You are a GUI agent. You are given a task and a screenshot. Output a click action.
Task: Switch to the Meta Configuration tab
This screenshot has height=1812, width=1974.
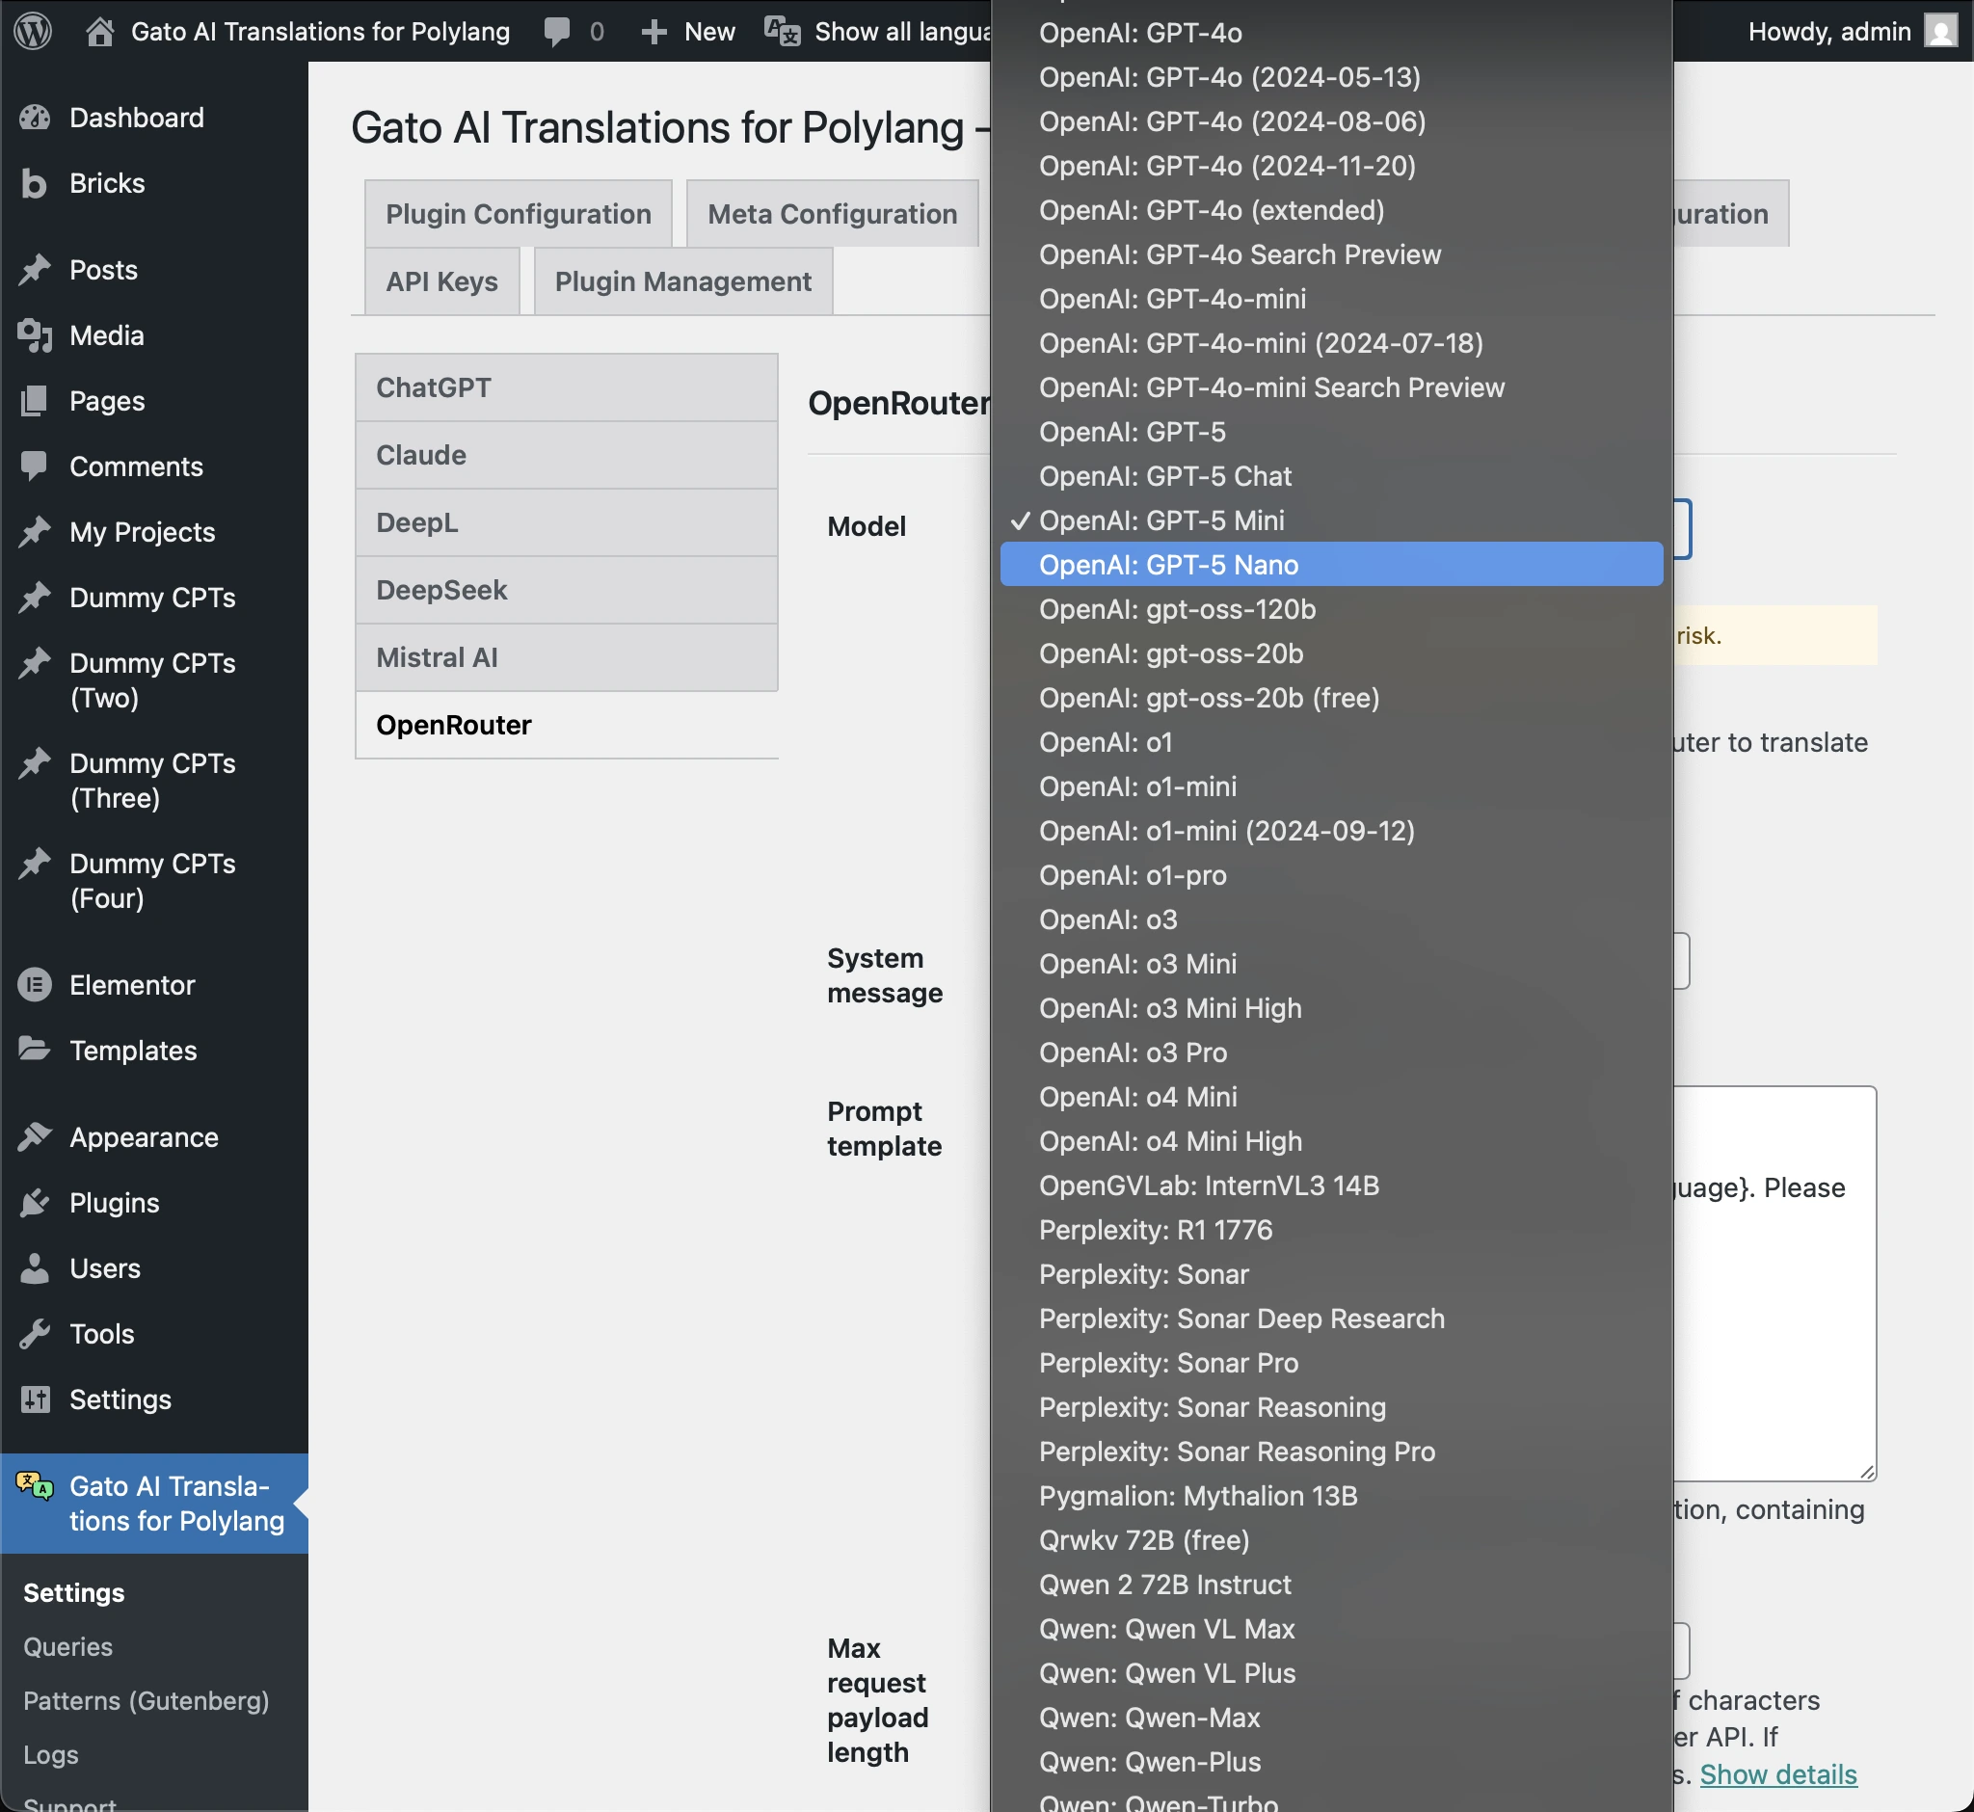[832, 213]
